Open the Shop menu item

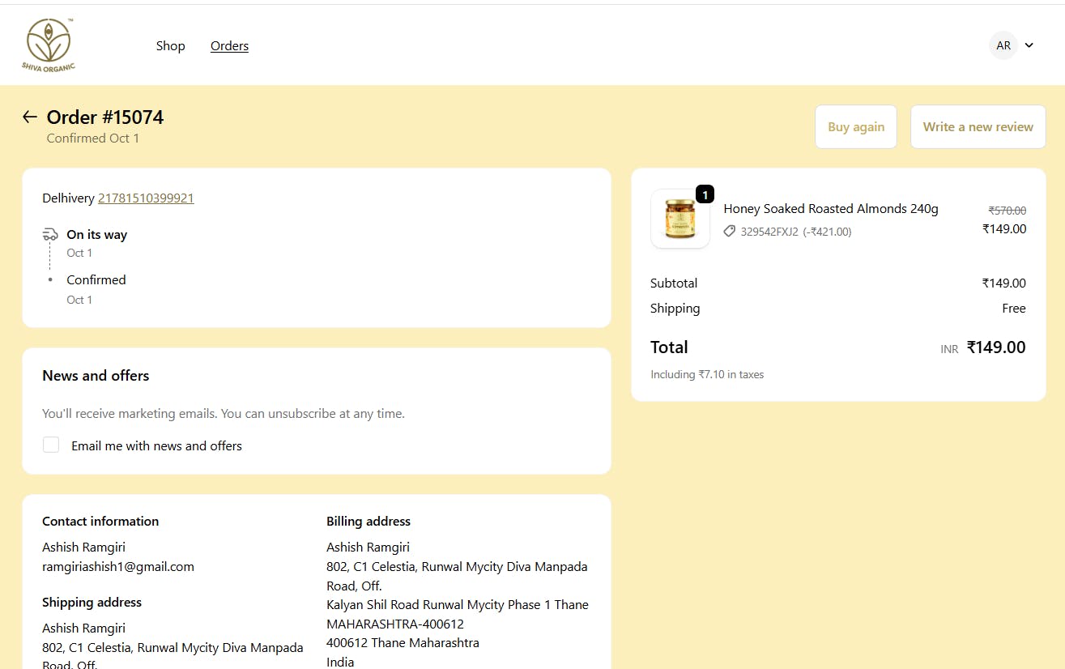[170, 46]
